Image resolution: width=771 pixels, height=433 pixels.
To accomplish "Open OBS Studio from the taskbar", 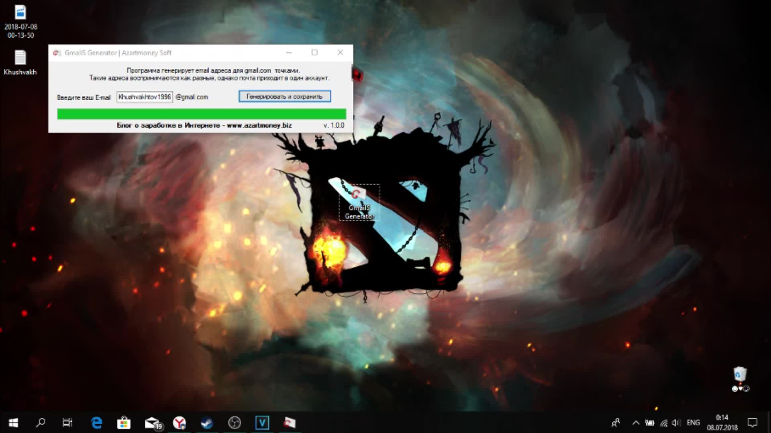I will 235,423.
